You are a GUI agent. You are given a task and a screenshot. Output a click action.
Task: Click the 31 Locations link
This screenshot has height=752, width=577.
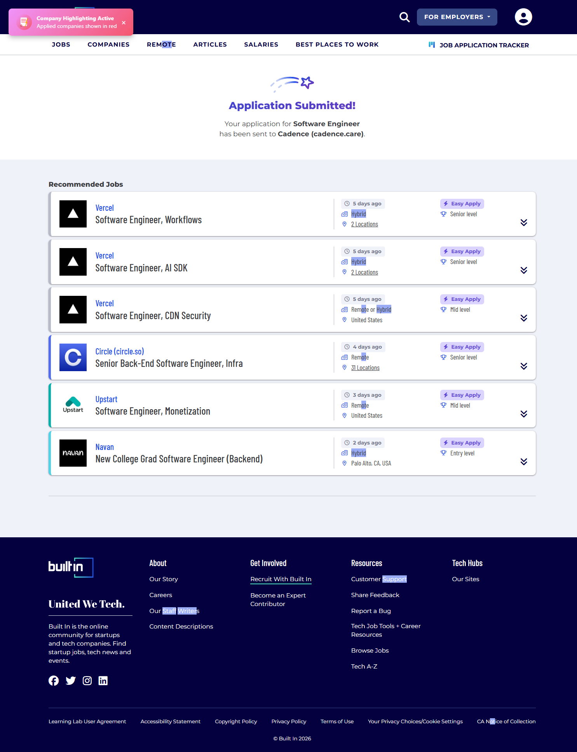(x=365, y=368)
